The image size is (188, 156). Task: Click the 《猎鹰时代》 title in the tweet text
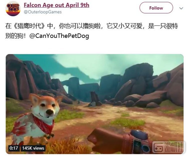coord(30,26)
